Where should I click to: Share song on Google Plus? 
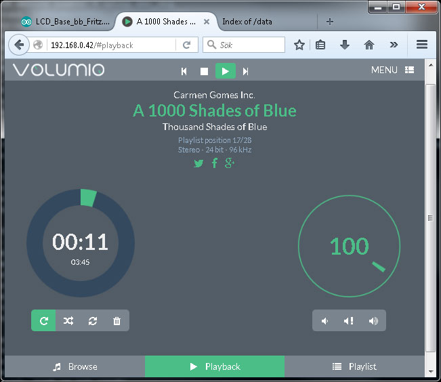click(x=230, y=163)
